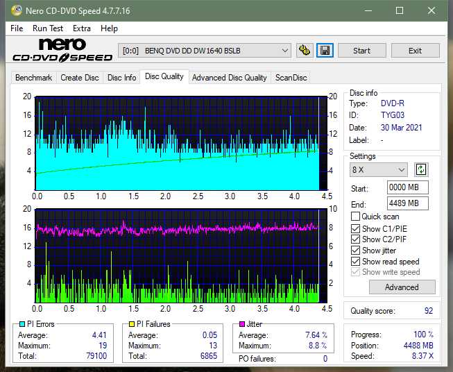The width and height of the screenshot is (453, 372).
Task: Open the Advanced Disc Quality tab
Action: coord(230,78)
